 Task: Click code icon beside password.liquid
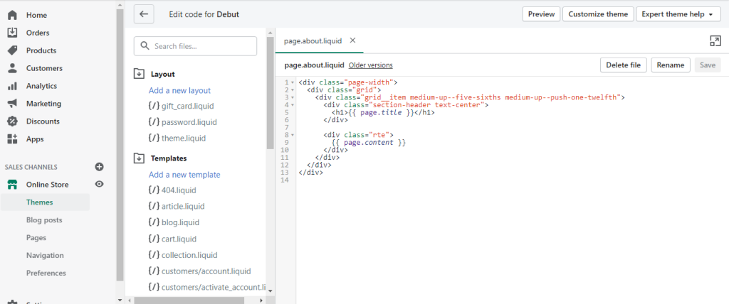tap(154, 122)
